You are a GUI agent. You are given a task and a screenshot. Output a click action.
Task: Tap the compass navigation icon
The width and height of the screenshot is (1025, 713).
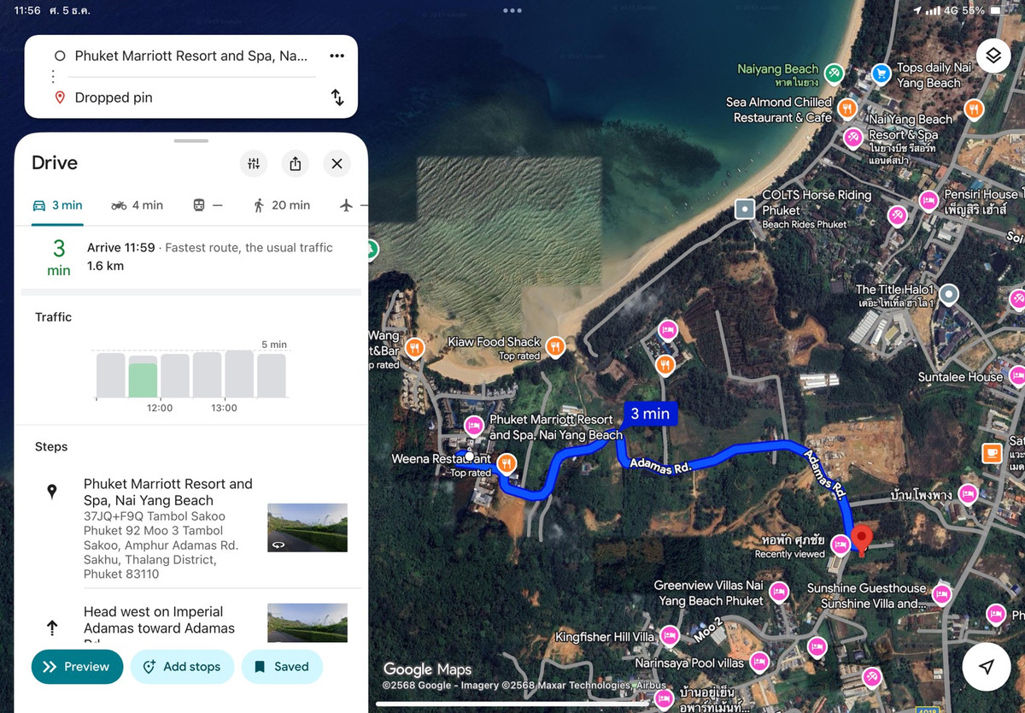pyautogui.click(x=986, y=667)
